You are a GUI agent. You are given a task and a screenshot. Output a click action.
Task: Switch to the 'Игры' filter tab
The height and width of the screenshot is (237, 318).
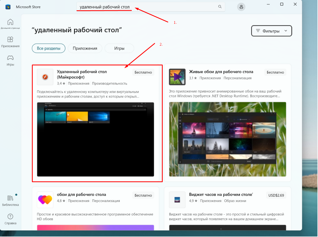pos(119,48)
